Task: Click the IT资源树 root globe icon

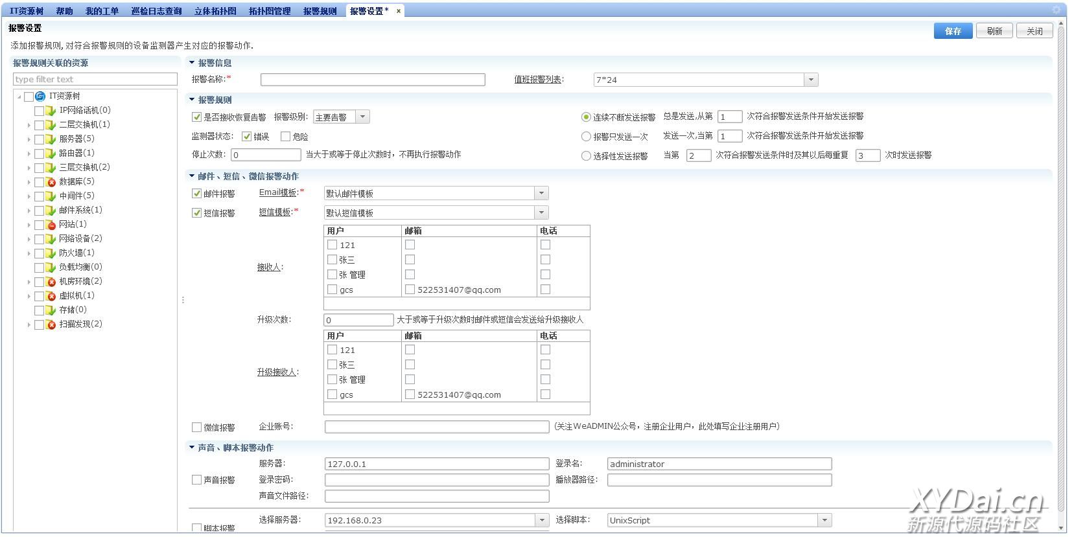Action: [x=40, y=96]
